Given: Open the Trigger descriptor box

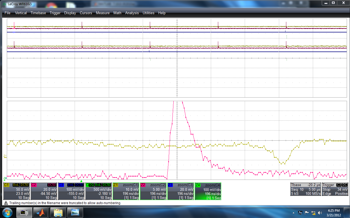Looking at the screenshot, I should coord(335,189).
